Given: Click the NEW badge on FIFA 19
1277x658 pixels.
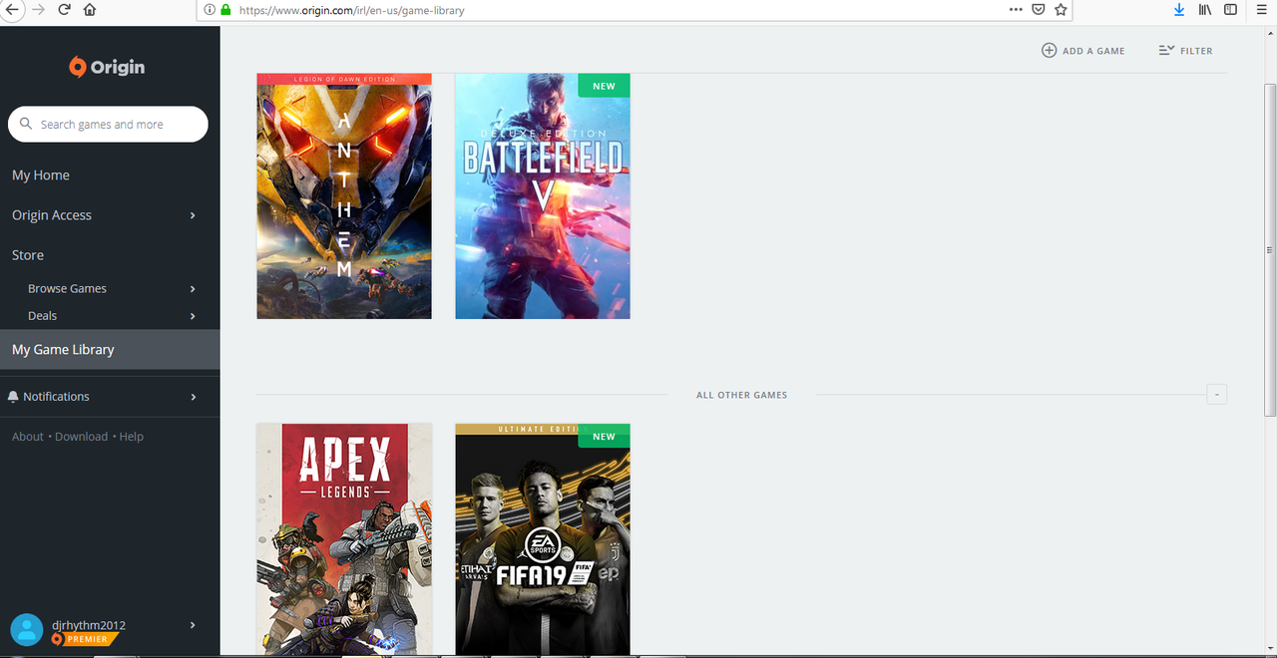Looking at the screenshot, I should click(x=604, y=437).
